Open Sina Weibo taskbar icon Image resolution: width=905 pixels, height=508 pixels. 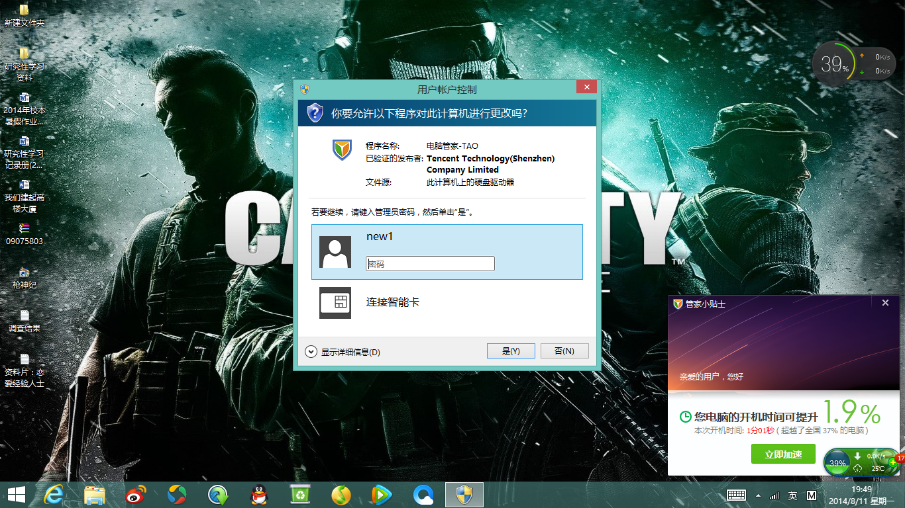(136, 494)
